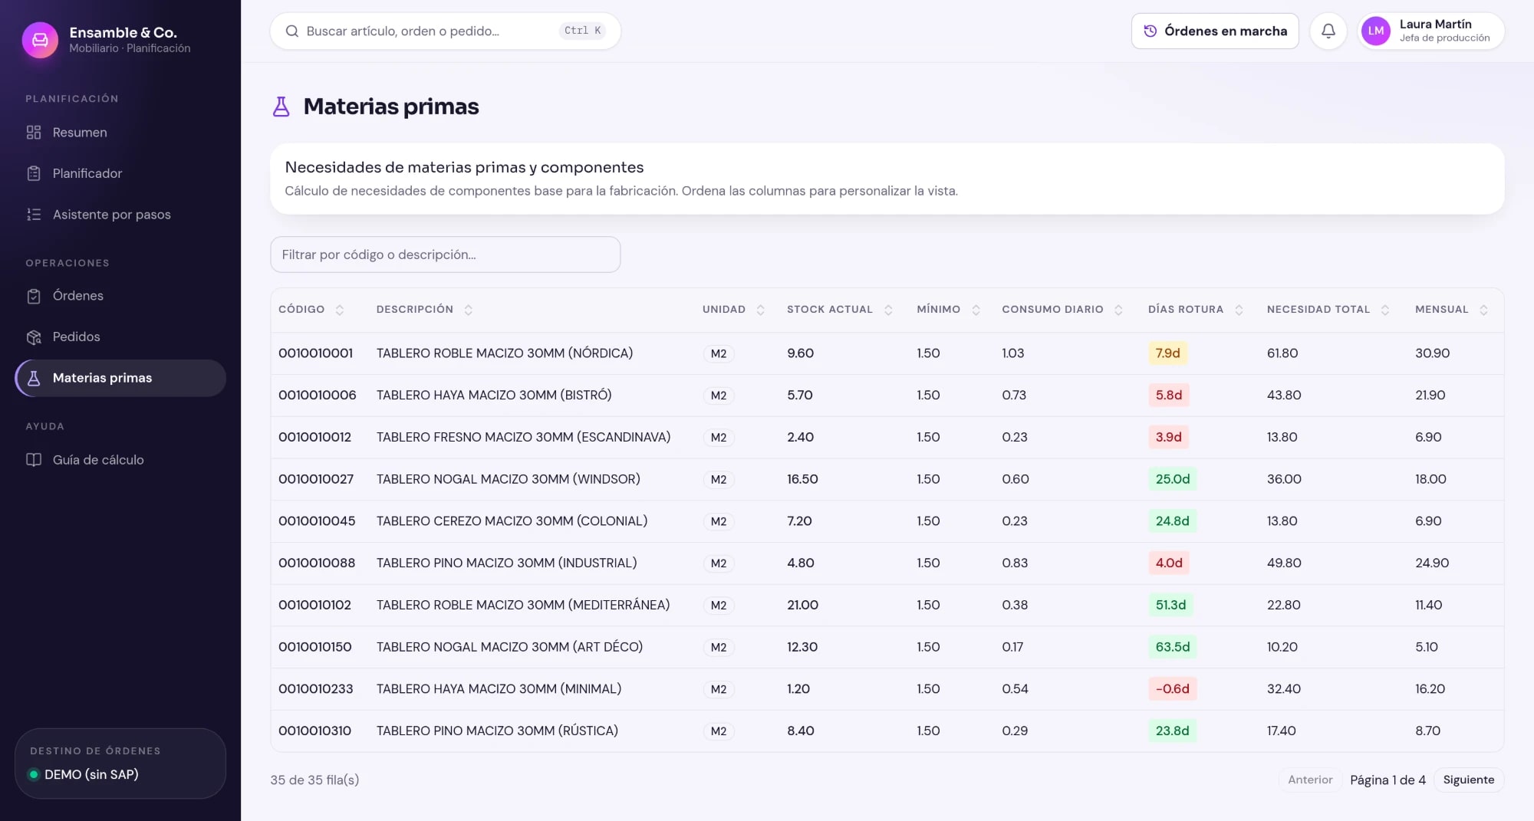Sort by Descripción column arrows

pos(468,310)
